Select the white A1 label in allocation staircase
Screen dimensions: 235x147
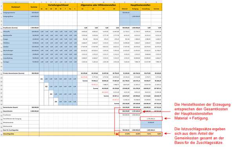(42, 79)
